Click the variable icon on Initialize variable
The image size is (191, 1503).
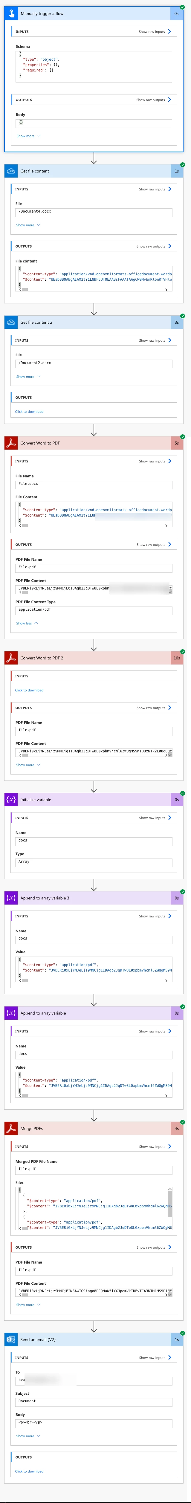click(x=11, y=799)
